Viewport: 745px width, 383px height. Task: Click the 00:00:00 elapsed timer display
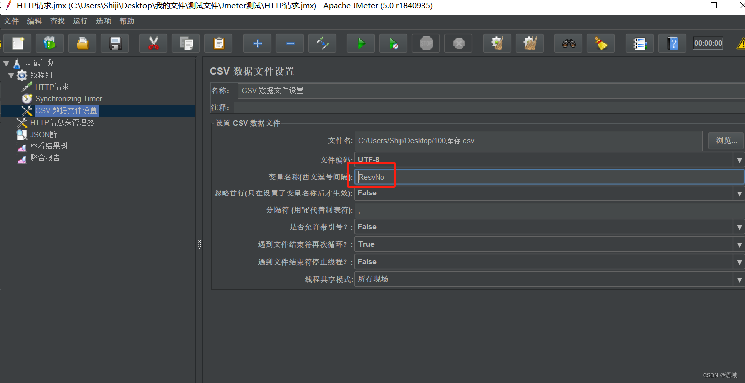click(708, 43)
